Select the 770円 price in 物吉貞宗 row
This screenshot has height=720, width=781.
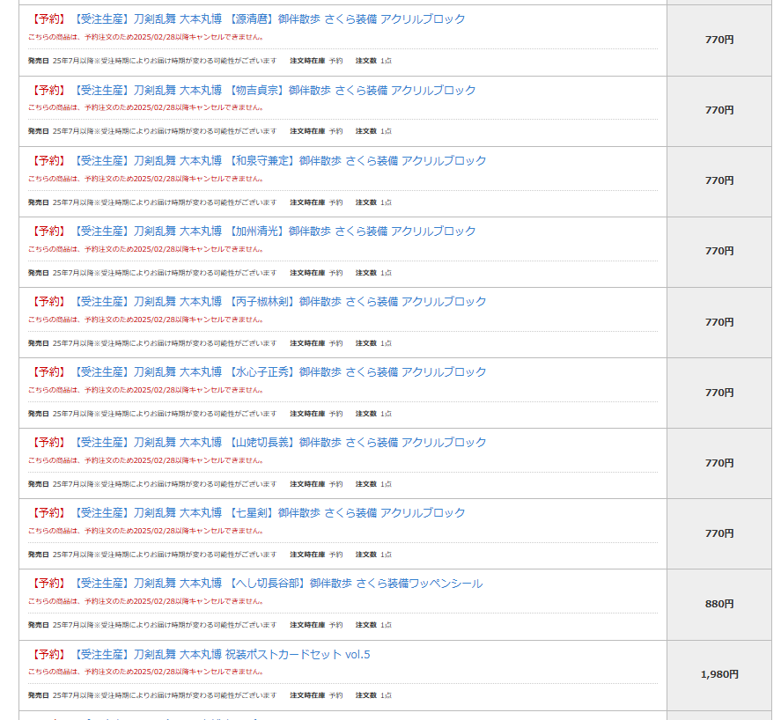coord(719,110)
